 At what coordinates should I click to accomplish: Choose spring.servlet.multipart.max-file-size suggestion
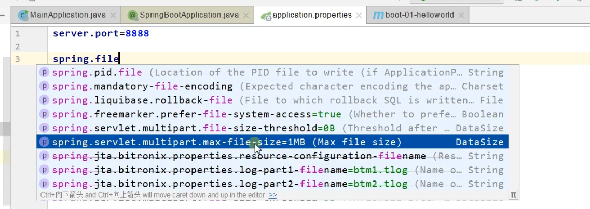272,142
